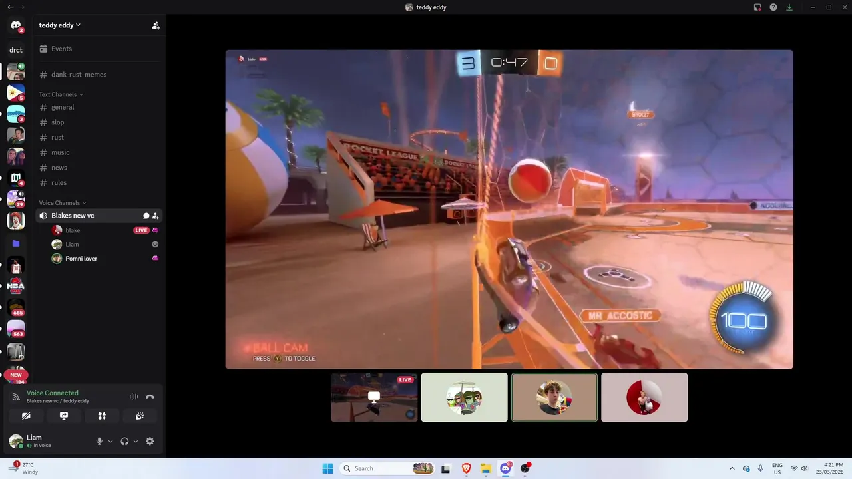The height and width of the screenshot is (479, 852).
Task: Show hidden icons chevron in system tray
Action: (732, 468)
